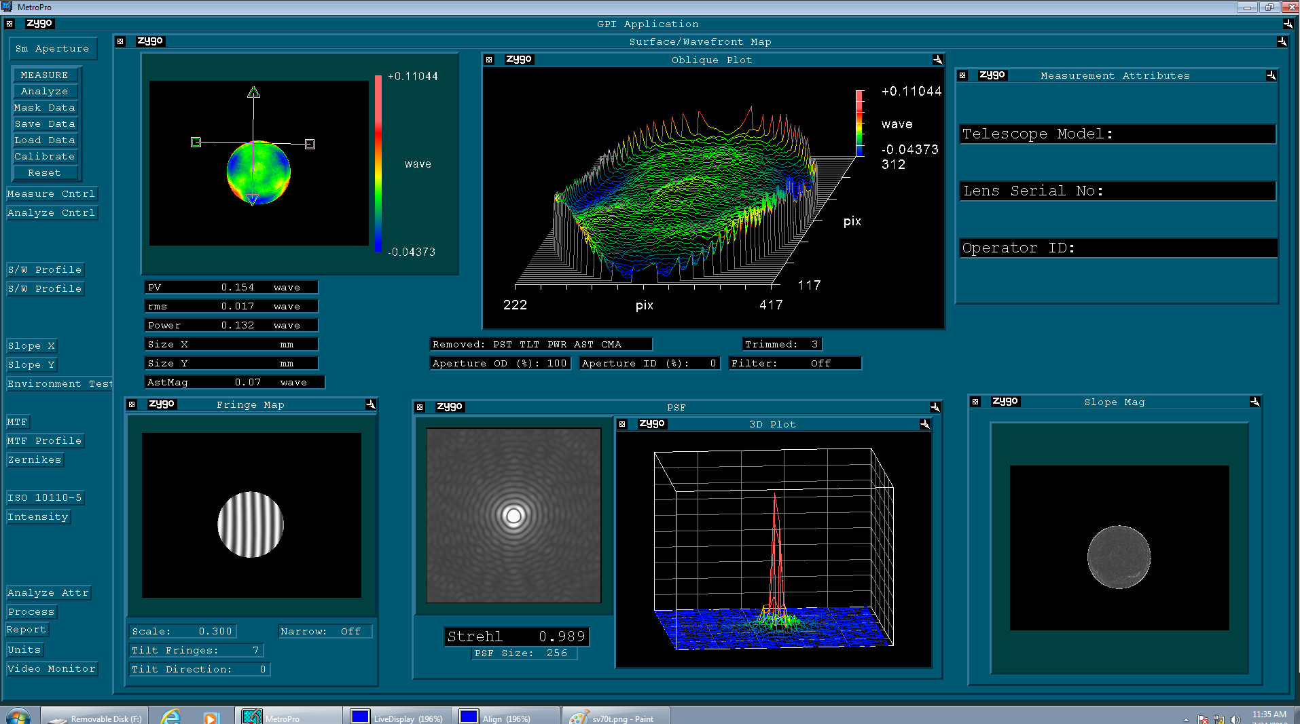The width and height of the screenshot is (1300, 724).
Task: Open Windows Media Player from the taskbar
Action: coord(211,718)
